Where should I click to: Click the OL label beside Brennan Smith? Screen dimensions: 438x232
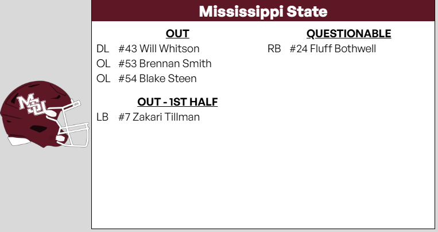pyautogui.click(x=103, y=64)
